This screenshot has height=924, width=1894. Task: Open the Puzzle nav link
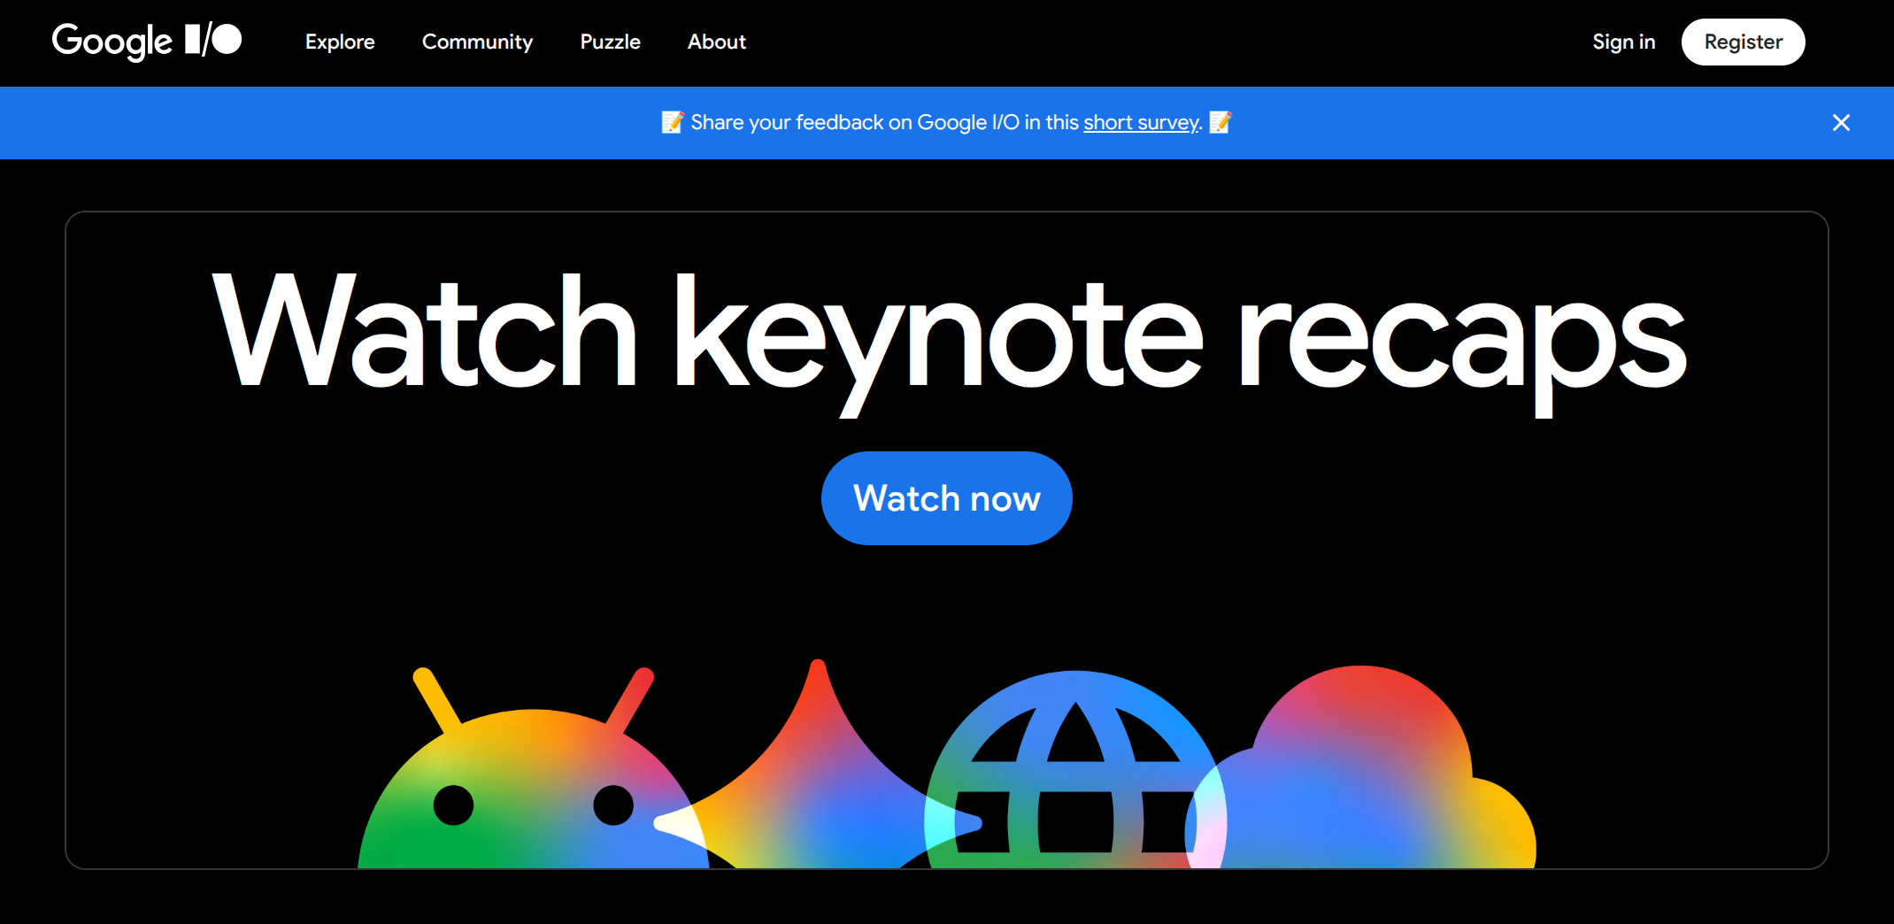tap(610, 42)
